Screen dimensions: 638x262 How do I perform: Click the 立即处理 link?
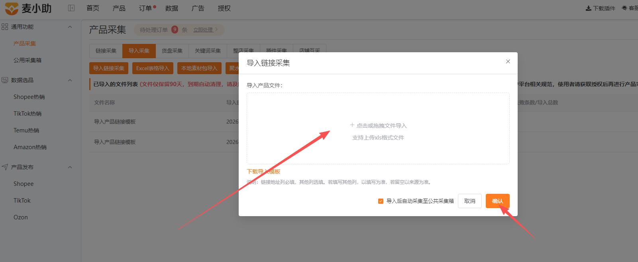point(203,30)
